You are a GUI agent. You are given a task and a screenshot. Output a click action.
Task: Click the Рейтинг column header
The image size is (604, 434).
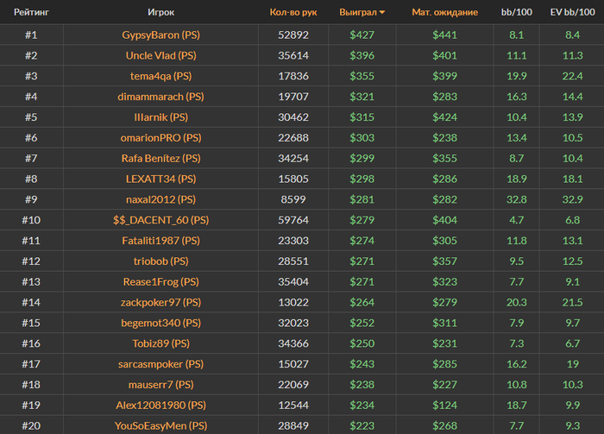[31, 12]
